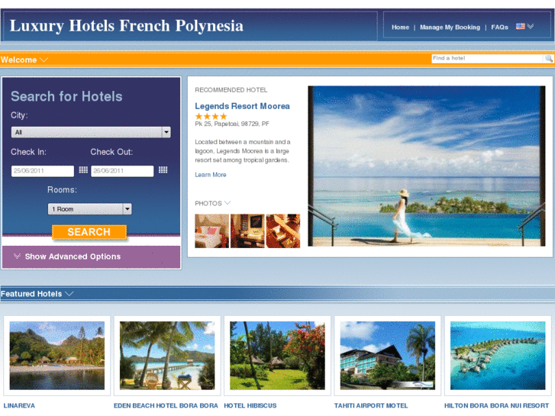
Task: Open Hilton Bora Bora Nui Resort link
Action: click(496, 405)
